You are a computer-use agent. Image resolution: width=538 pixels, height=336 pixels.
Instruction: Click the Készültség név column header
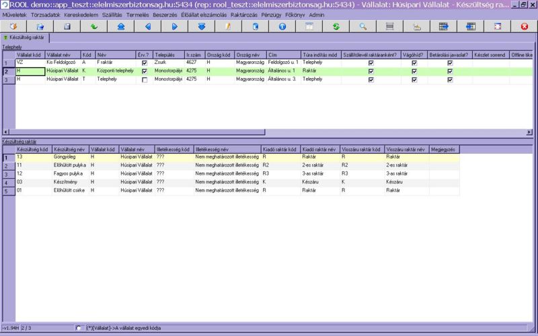(69, 149)
